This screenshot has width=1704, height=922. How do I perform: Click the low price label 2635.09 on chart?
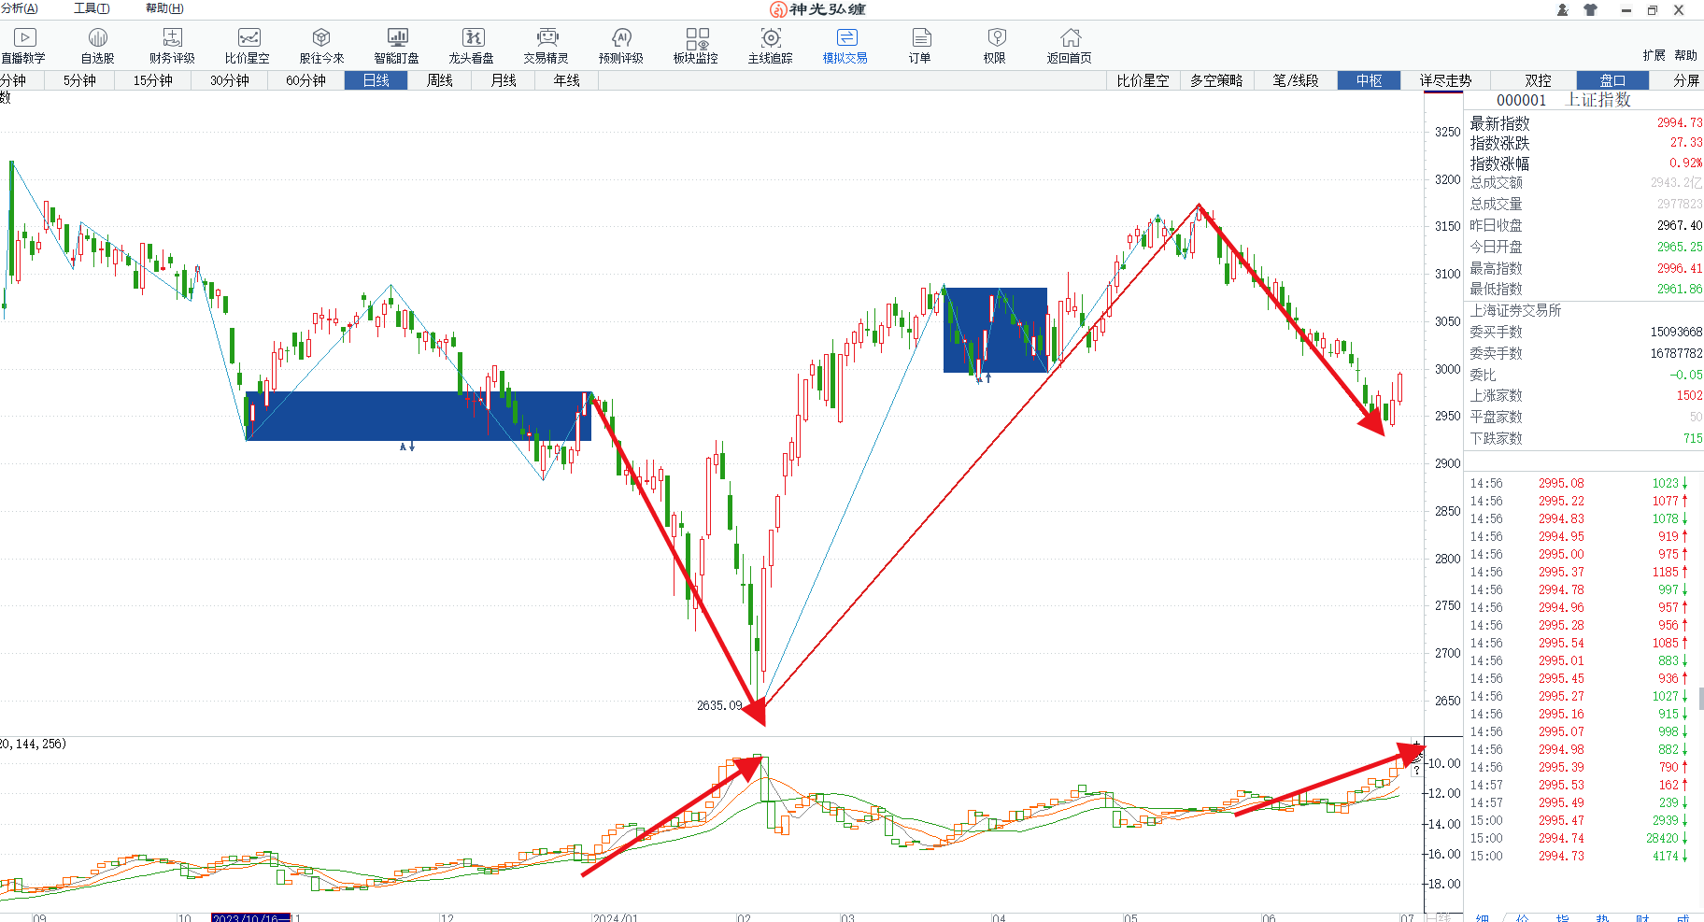(x=719, y=705)
